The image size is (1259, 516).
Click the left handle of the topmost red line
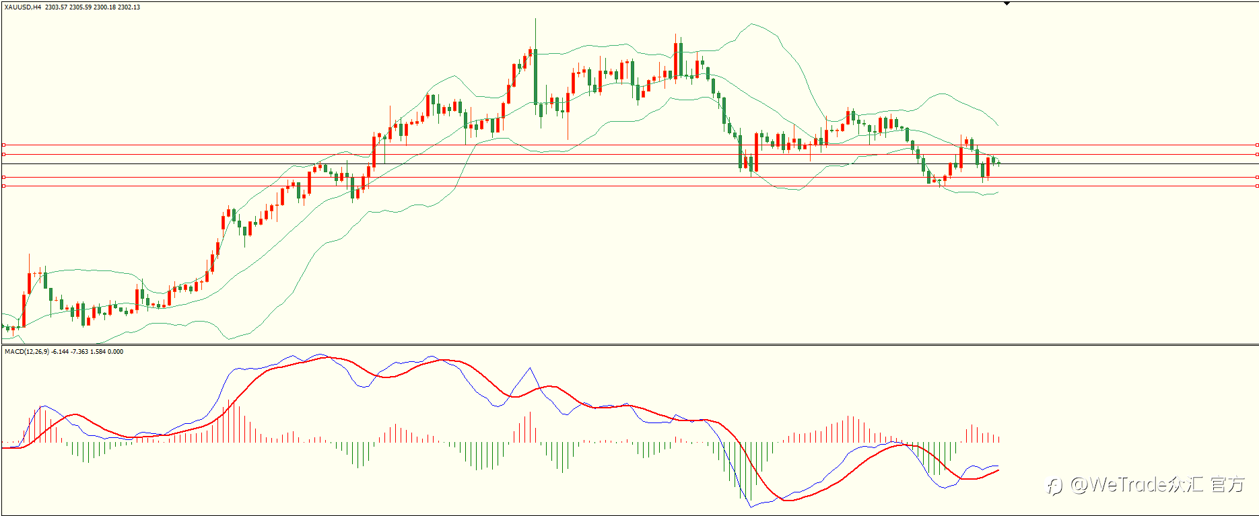tap(3, 145)
